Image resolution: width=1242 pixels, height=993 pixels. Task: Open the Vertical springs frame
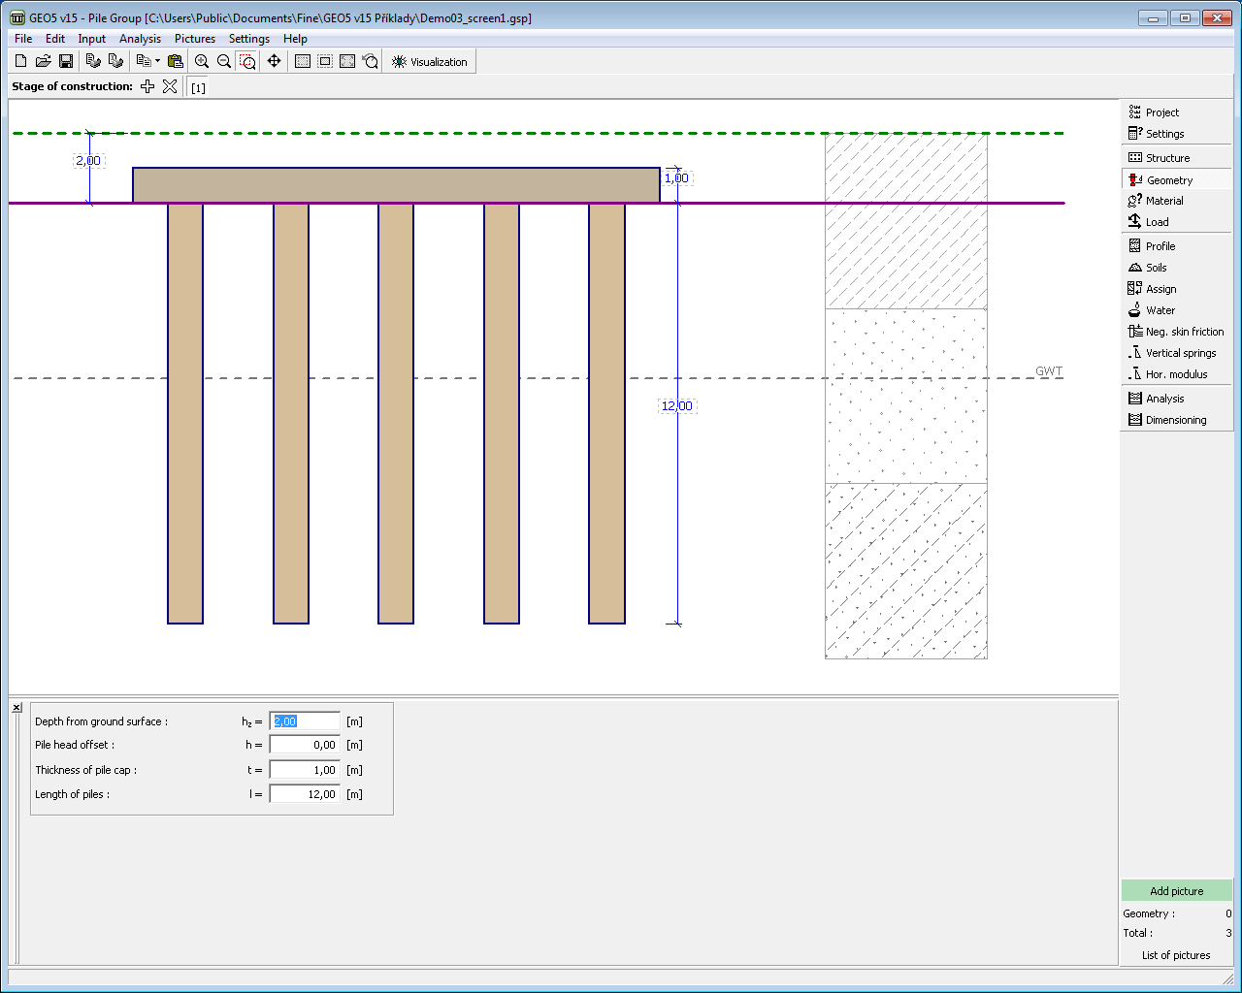[1177, 353]
